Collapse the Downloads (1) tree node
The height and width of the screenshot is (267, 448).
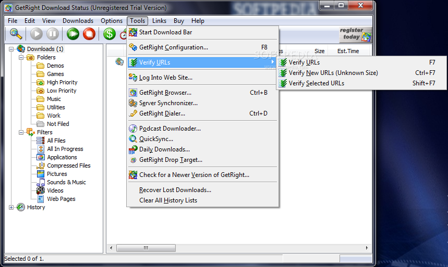(x=11, y=49)
